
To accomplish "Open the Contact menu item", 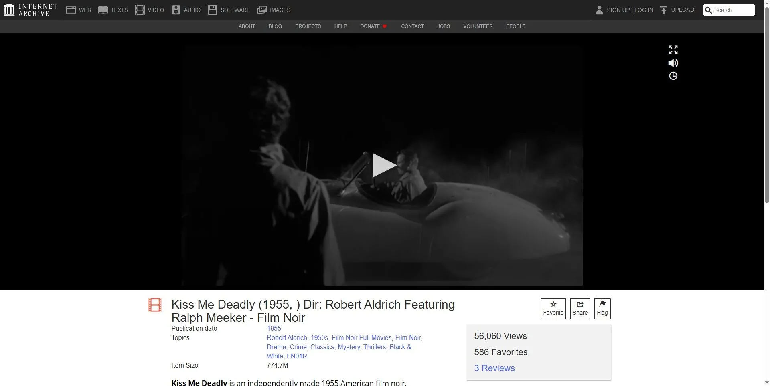I will pyautogui.click(x=412, y=26).
